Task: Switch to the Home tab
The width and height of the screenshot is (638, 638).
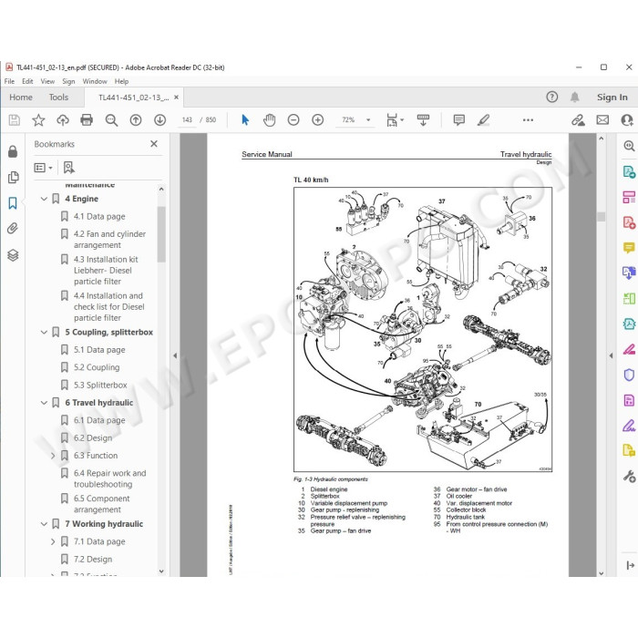Action: click(x=21, y=98)
